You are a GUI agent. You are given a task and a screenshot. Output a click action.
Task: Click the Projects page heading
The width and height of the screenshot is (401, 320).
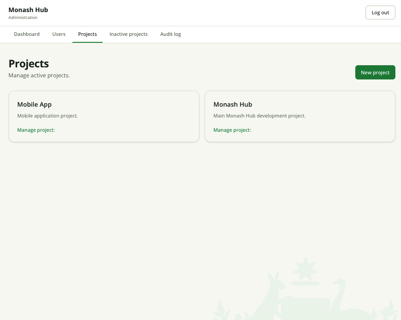pyautogui.click(x=28, y=64)
